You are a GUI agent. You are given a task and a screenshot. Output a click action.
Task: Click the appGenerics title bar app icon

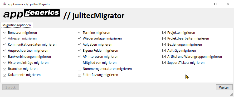pos(4,4)
